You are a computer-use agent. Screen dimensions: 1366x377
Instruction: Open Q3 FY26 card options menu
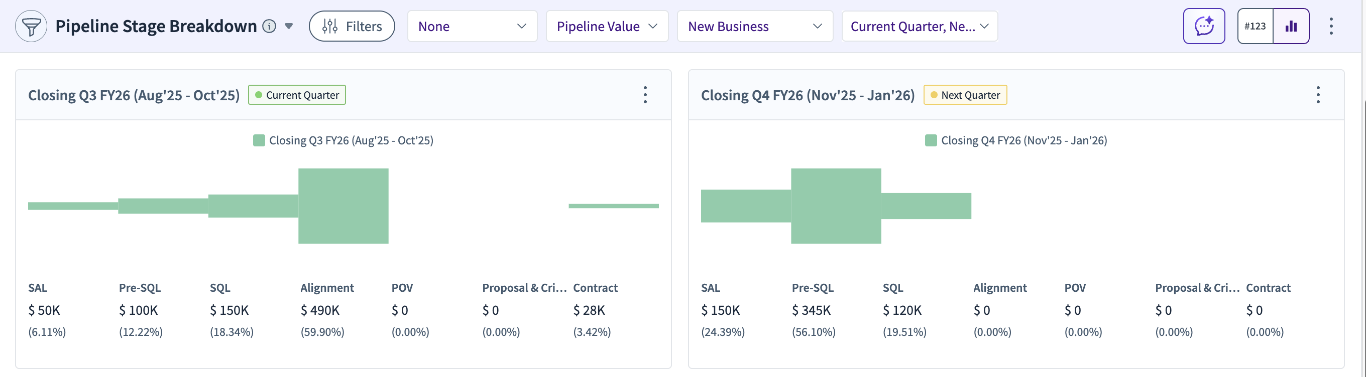click(x=645, y=95)
